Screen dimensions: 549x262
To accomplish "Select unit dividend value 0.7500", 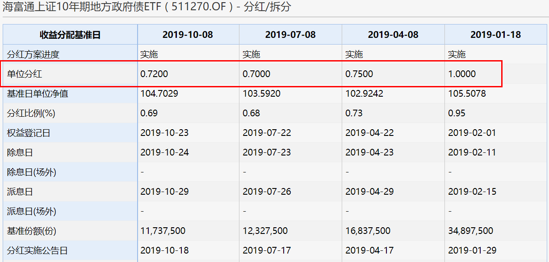I will pyautogui.click(x=359, y=74).
